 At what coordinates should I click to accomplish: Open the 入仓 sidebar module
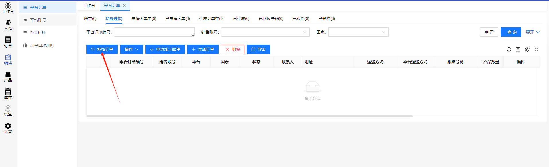coord(8,25)
